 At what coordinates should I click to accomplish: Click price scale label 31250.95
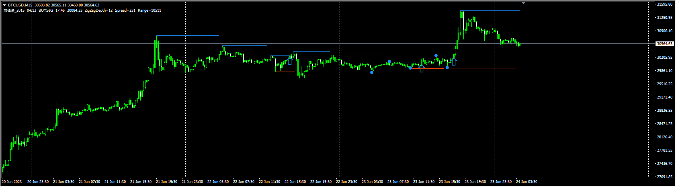(664, 18)
